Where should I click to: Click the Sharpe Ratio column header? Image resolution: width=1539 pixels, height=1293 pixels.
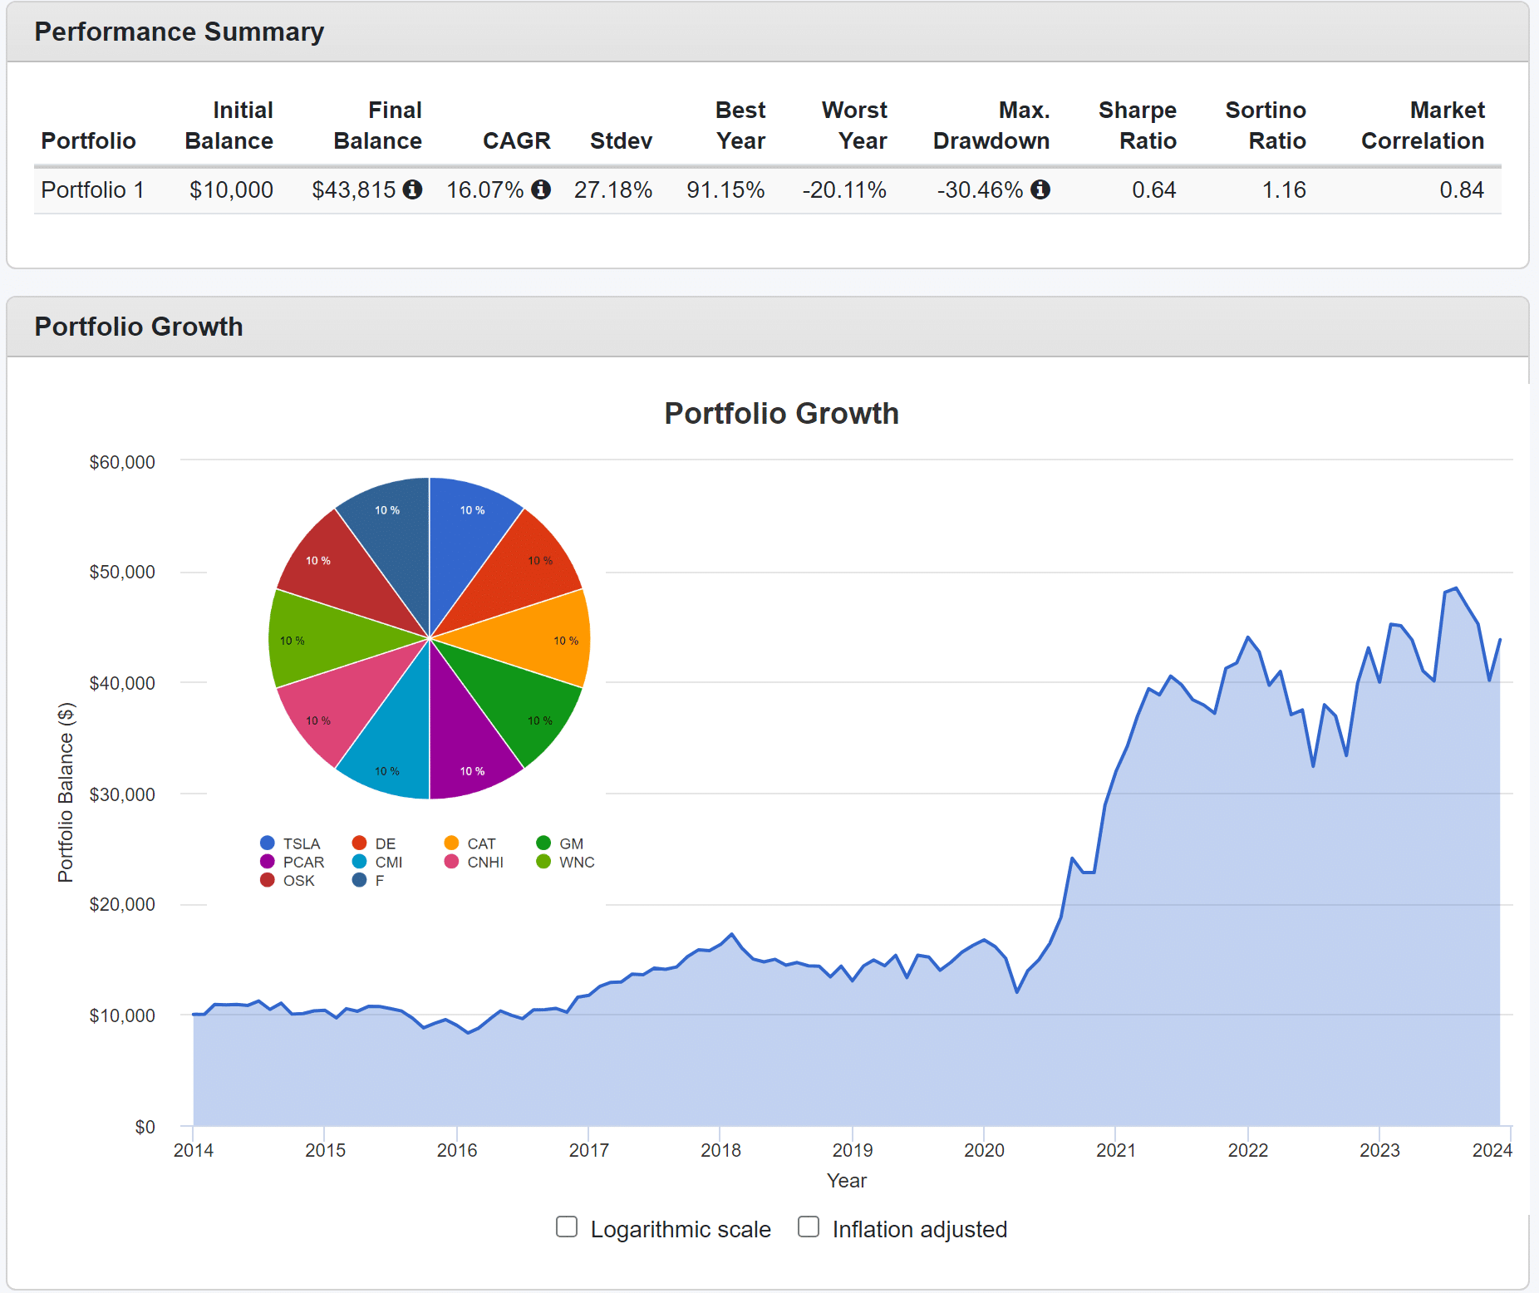[x=1137, y=125]
